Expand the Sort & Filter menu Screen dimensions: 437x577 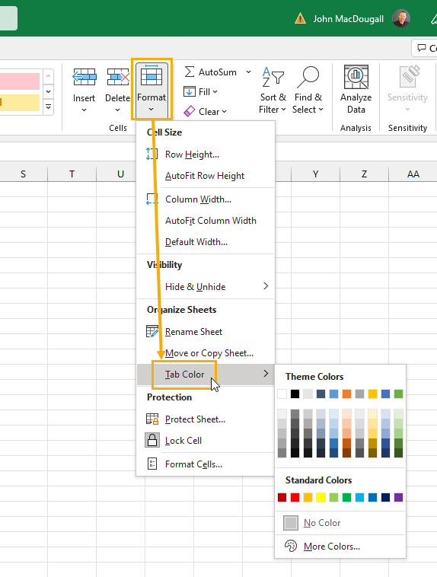coord(273,90)
